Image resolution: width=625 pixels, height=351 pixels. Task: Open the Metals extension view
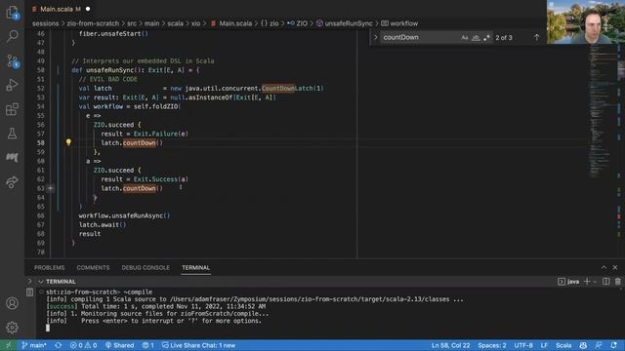[13, 158]
